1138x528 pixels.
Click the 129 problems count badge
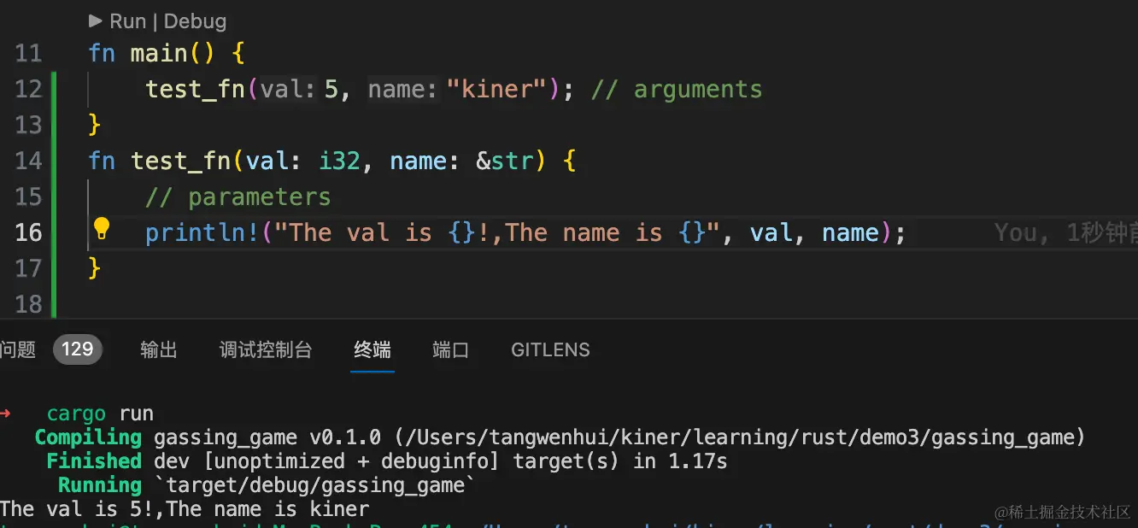(x=78, y=349)
